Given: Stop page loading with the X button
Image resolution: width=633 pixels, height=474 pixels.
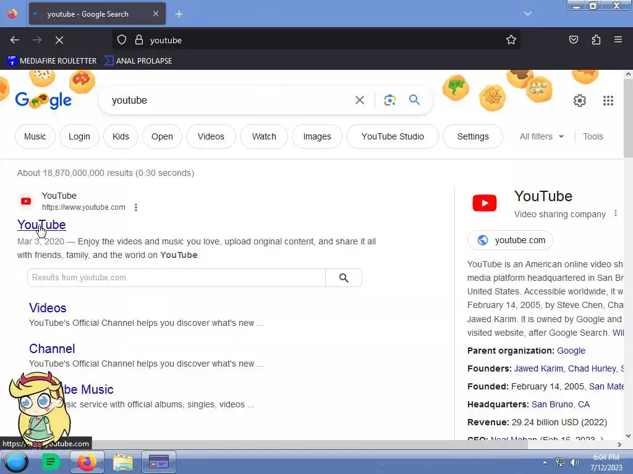Looking at the screenshot, I should point(59,40).
